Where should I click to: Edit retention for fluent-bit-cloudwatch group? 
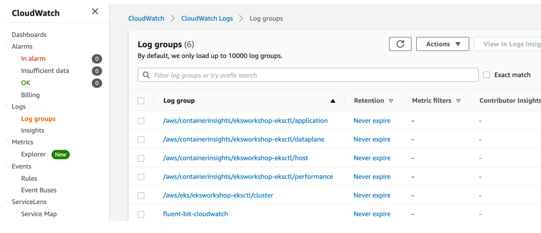coord(372,214)
